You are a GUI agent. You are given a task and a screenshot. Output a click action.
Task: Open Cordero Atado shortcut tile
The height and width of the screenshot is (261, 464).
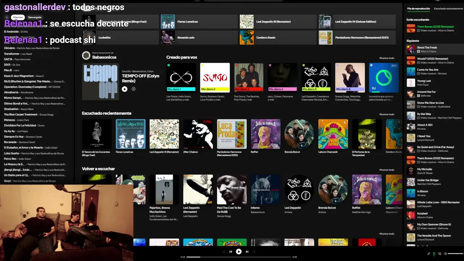click(278, 38)
